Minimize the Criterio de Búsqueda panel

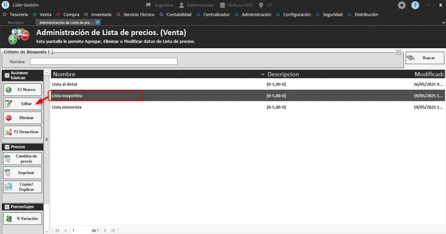click(398, 52)
